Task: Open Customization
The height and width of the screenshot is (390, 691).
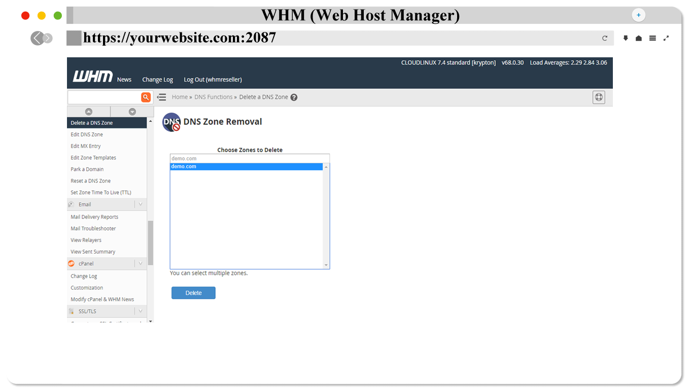Action: (x=87, y=288)
